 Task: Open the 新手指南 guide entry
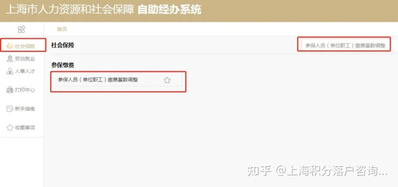pos(25,109)
